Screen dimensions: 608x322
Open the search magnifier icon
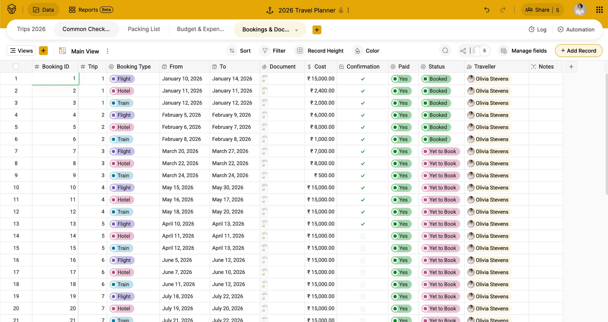(445, 51)
